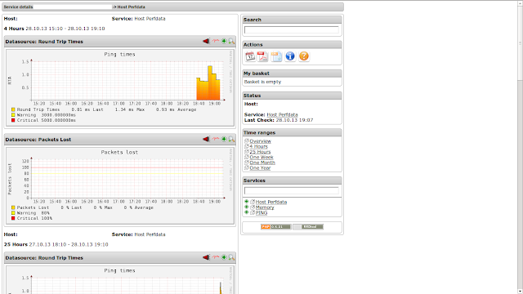
Task: Open zoom magnifier for 25 Hours Round Trip Times
Action: [231, 257]
